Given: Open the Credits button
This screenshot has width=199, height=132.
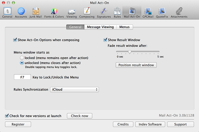Looking at the screenshot, I should (x=123, y=124).
